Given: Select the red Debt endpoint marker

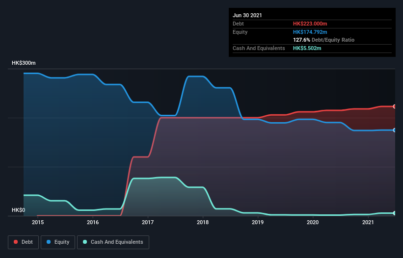Looking at the screenshot, I should tap(395, 106).
